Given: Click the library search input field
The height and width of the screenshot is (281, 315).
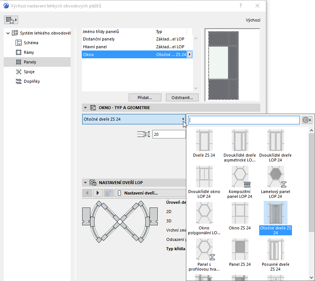Looking at the screenshot, I should click(244, 120).
